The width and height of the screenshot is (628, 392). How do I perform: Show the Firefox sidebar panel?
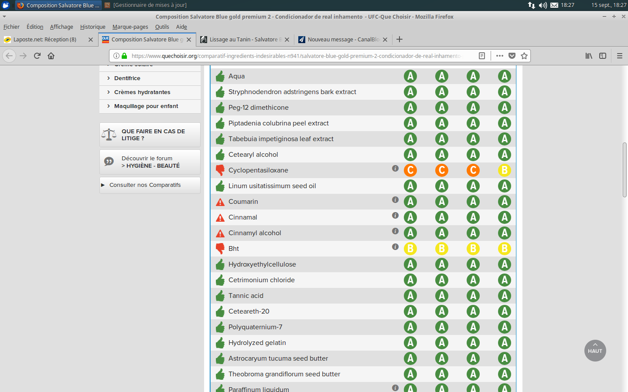(603, 56)
